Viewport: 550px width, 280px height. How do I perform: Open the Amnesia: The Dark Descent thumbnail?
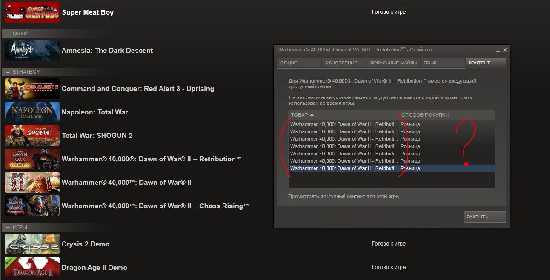(32, 51)
